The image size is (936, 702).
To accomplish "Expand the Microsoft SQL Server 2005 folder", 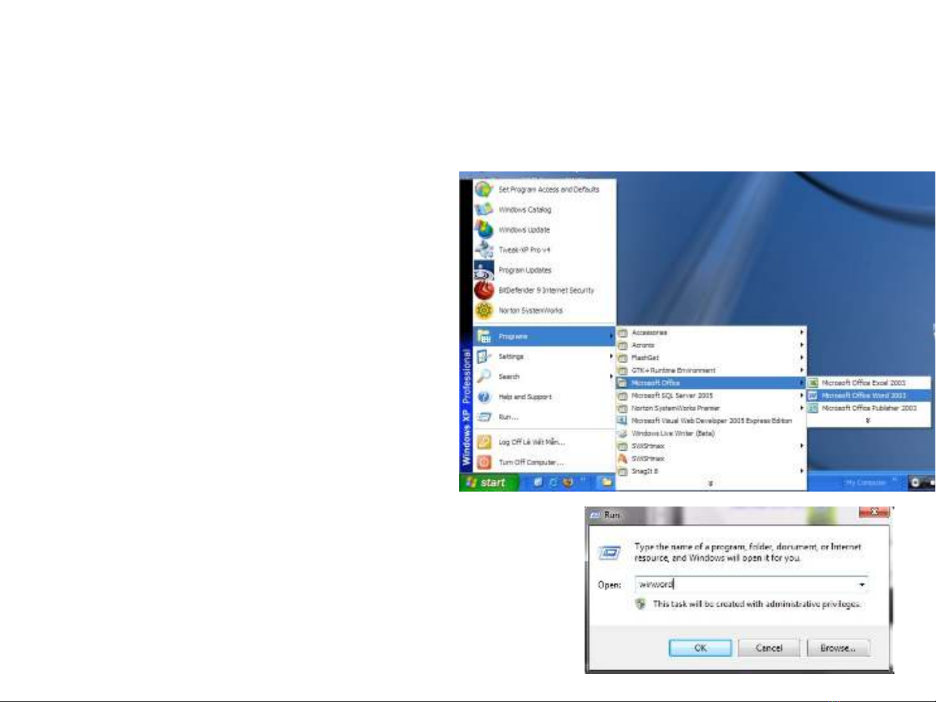I will pos(672,395).
